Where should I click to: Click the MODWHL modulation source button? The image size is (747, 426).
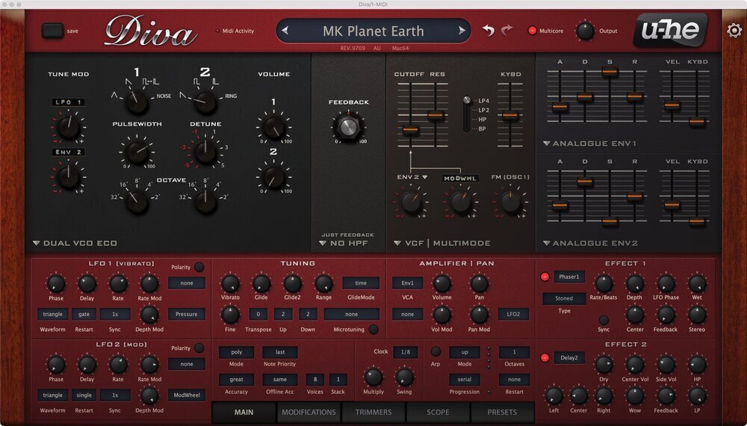[460, 178]
